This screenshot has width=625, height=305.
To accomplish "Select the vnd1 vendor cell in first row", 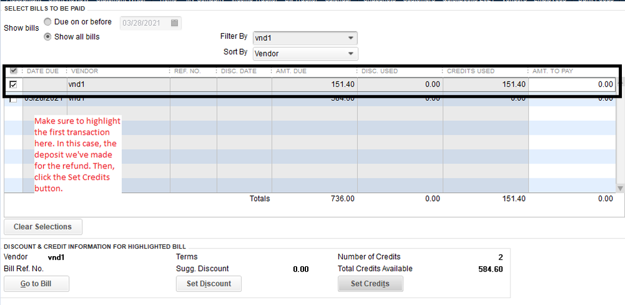I will click(118, 84).
